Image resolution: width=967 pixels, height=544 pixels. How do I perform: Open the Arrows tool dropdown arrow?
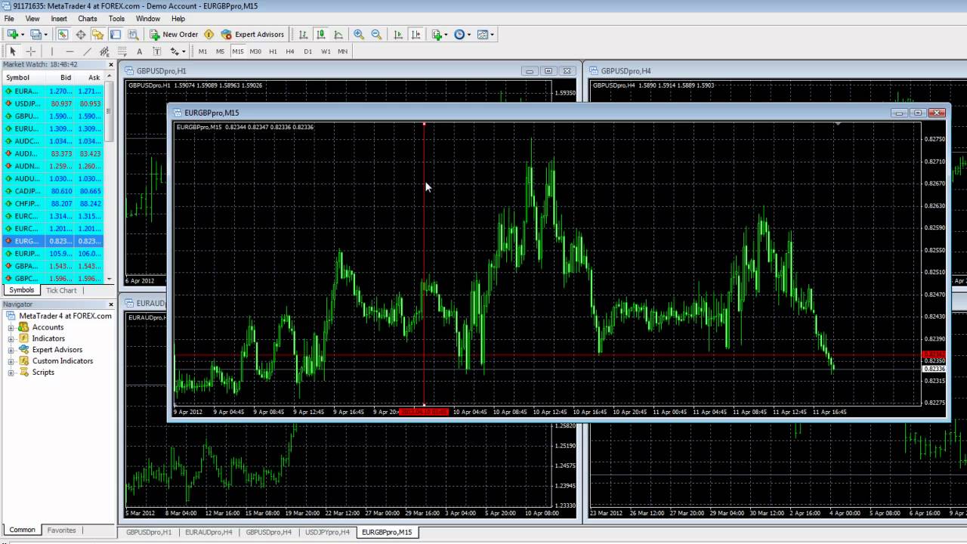184,51
